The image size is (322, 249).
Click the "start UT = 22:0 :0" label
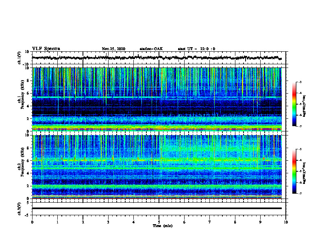pos(196,49)
